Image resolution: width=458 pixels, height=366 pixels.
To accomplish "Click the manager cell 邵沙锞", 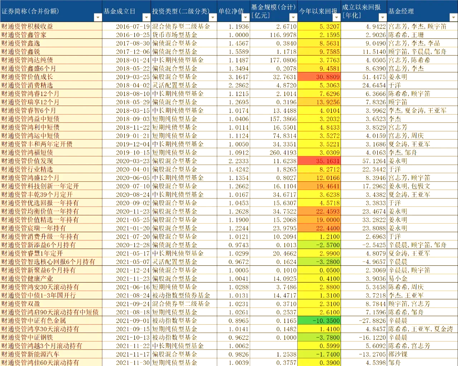I will click(422, 354).
